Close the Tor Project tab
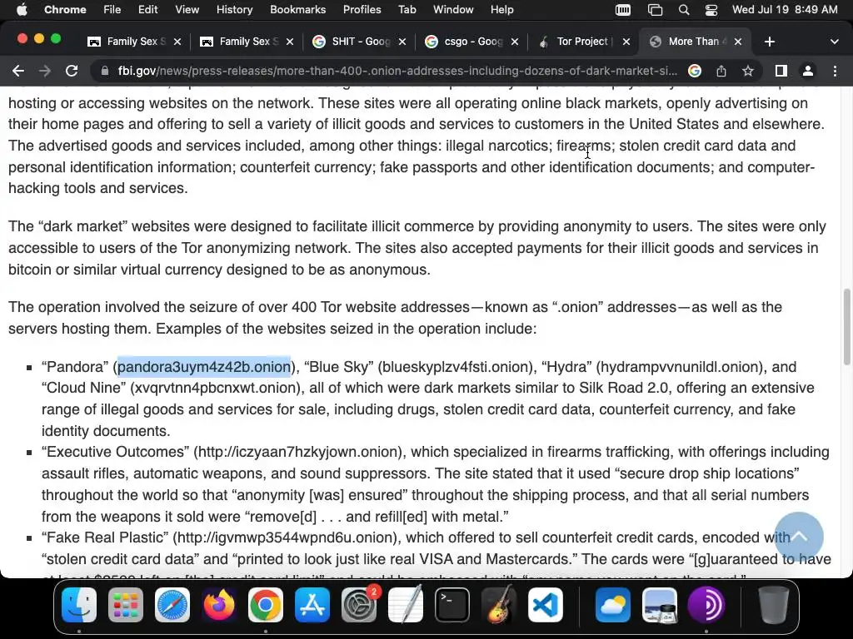 click(x=626, y=42)
